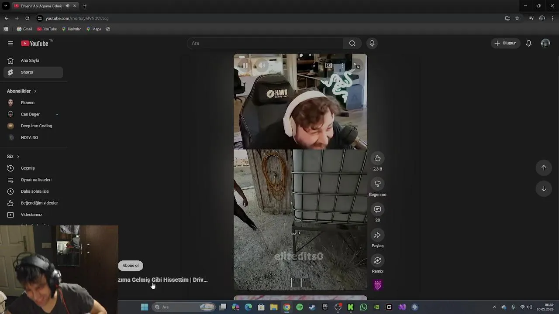Go to previous short with up arrow

(x=544, y=168)
